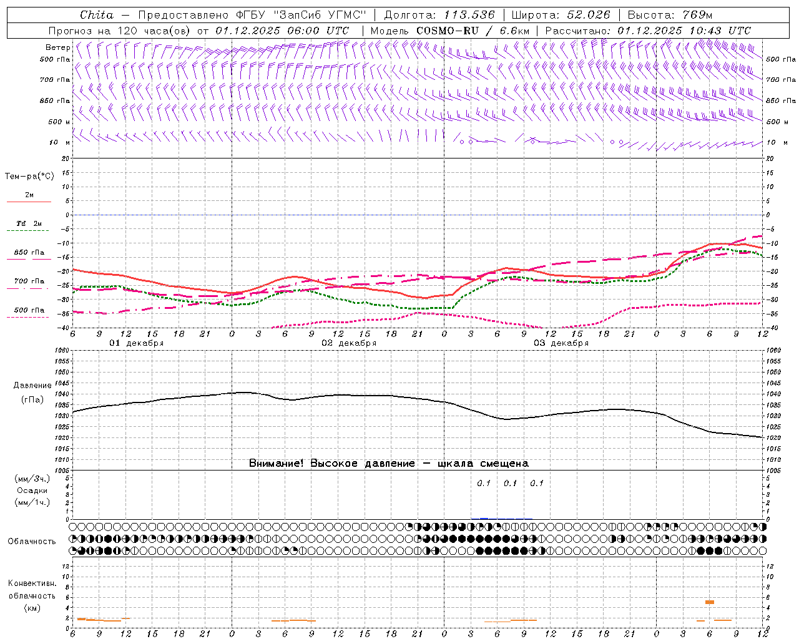This screenshot has width=799, height=639.
Task: Click "Рассчитано: 01.12.2025 10:43 UTC" timestamp
Action: [x=648, y=31]
